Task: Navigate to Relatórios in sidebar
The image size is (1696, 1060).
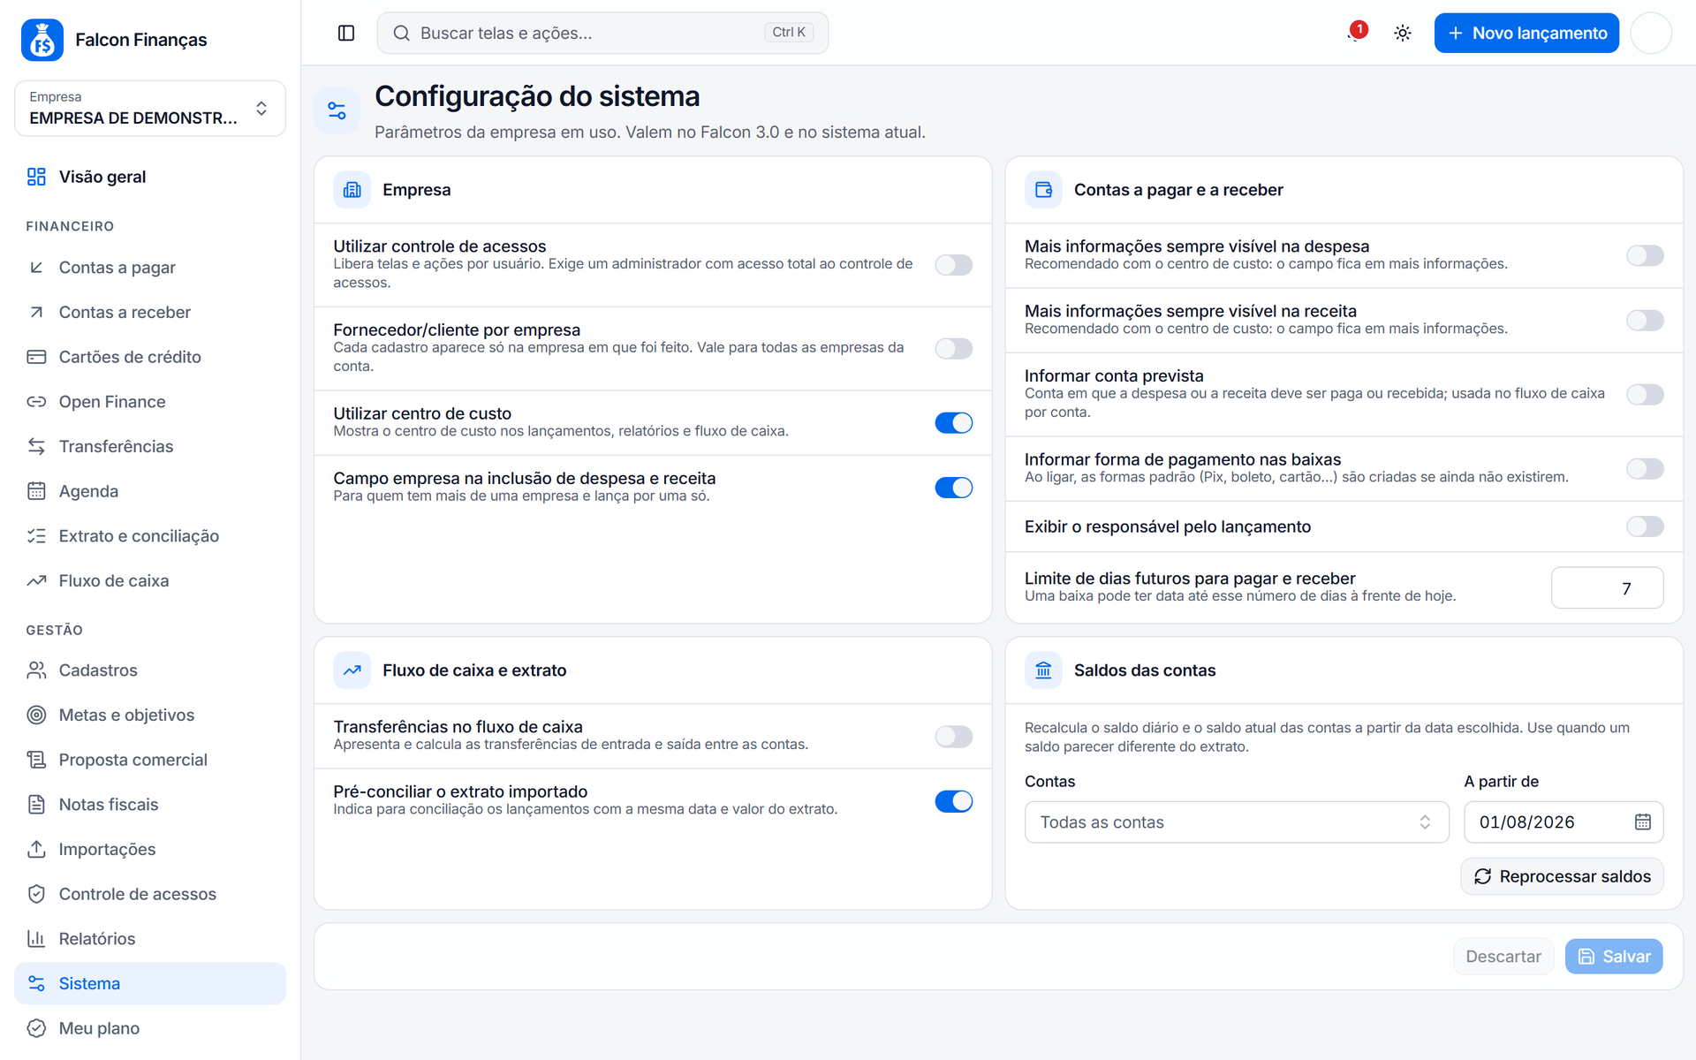Action: coord(150,939)
